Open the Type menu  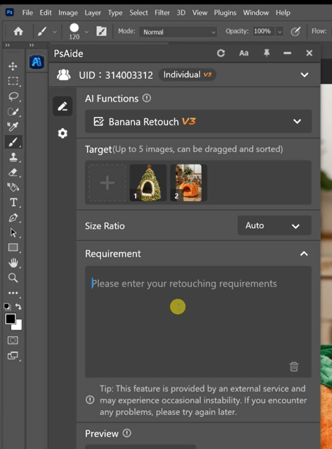coord(115,13)
